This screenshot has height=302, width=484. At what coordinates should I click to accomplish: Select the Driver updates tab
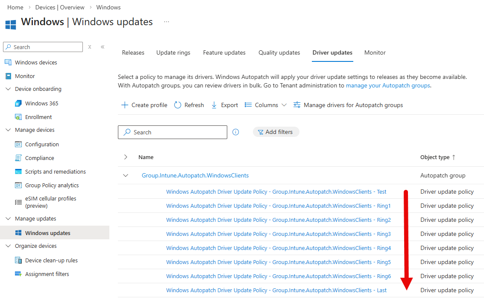pyautogui.click(x=332, y=53)
